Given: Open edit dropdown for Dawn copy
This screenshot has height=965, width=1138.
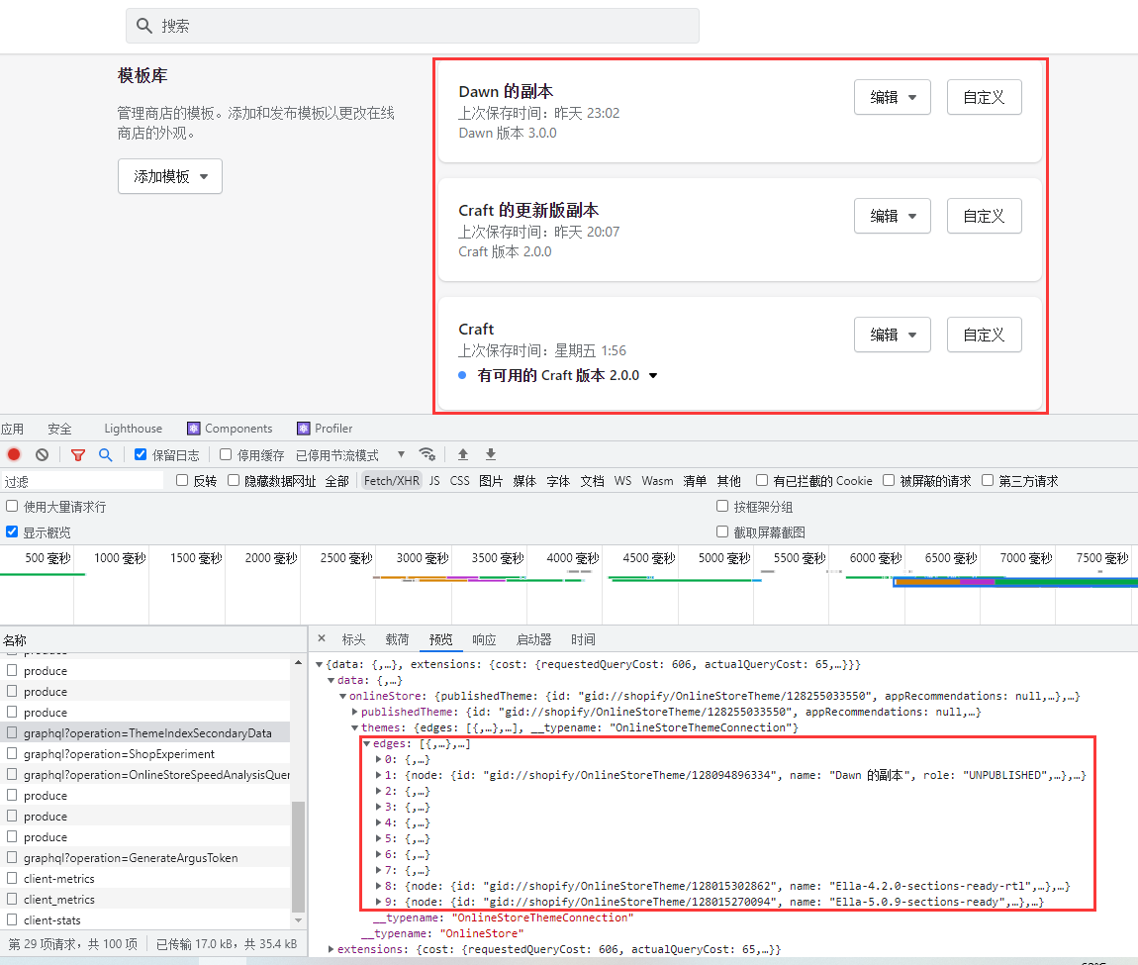Looking at the screenshot, I should pos(892,97).
